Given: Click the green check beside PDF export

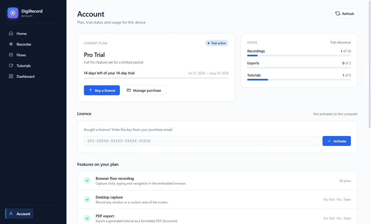Looking at the screenshot, I should click(87, 218).
